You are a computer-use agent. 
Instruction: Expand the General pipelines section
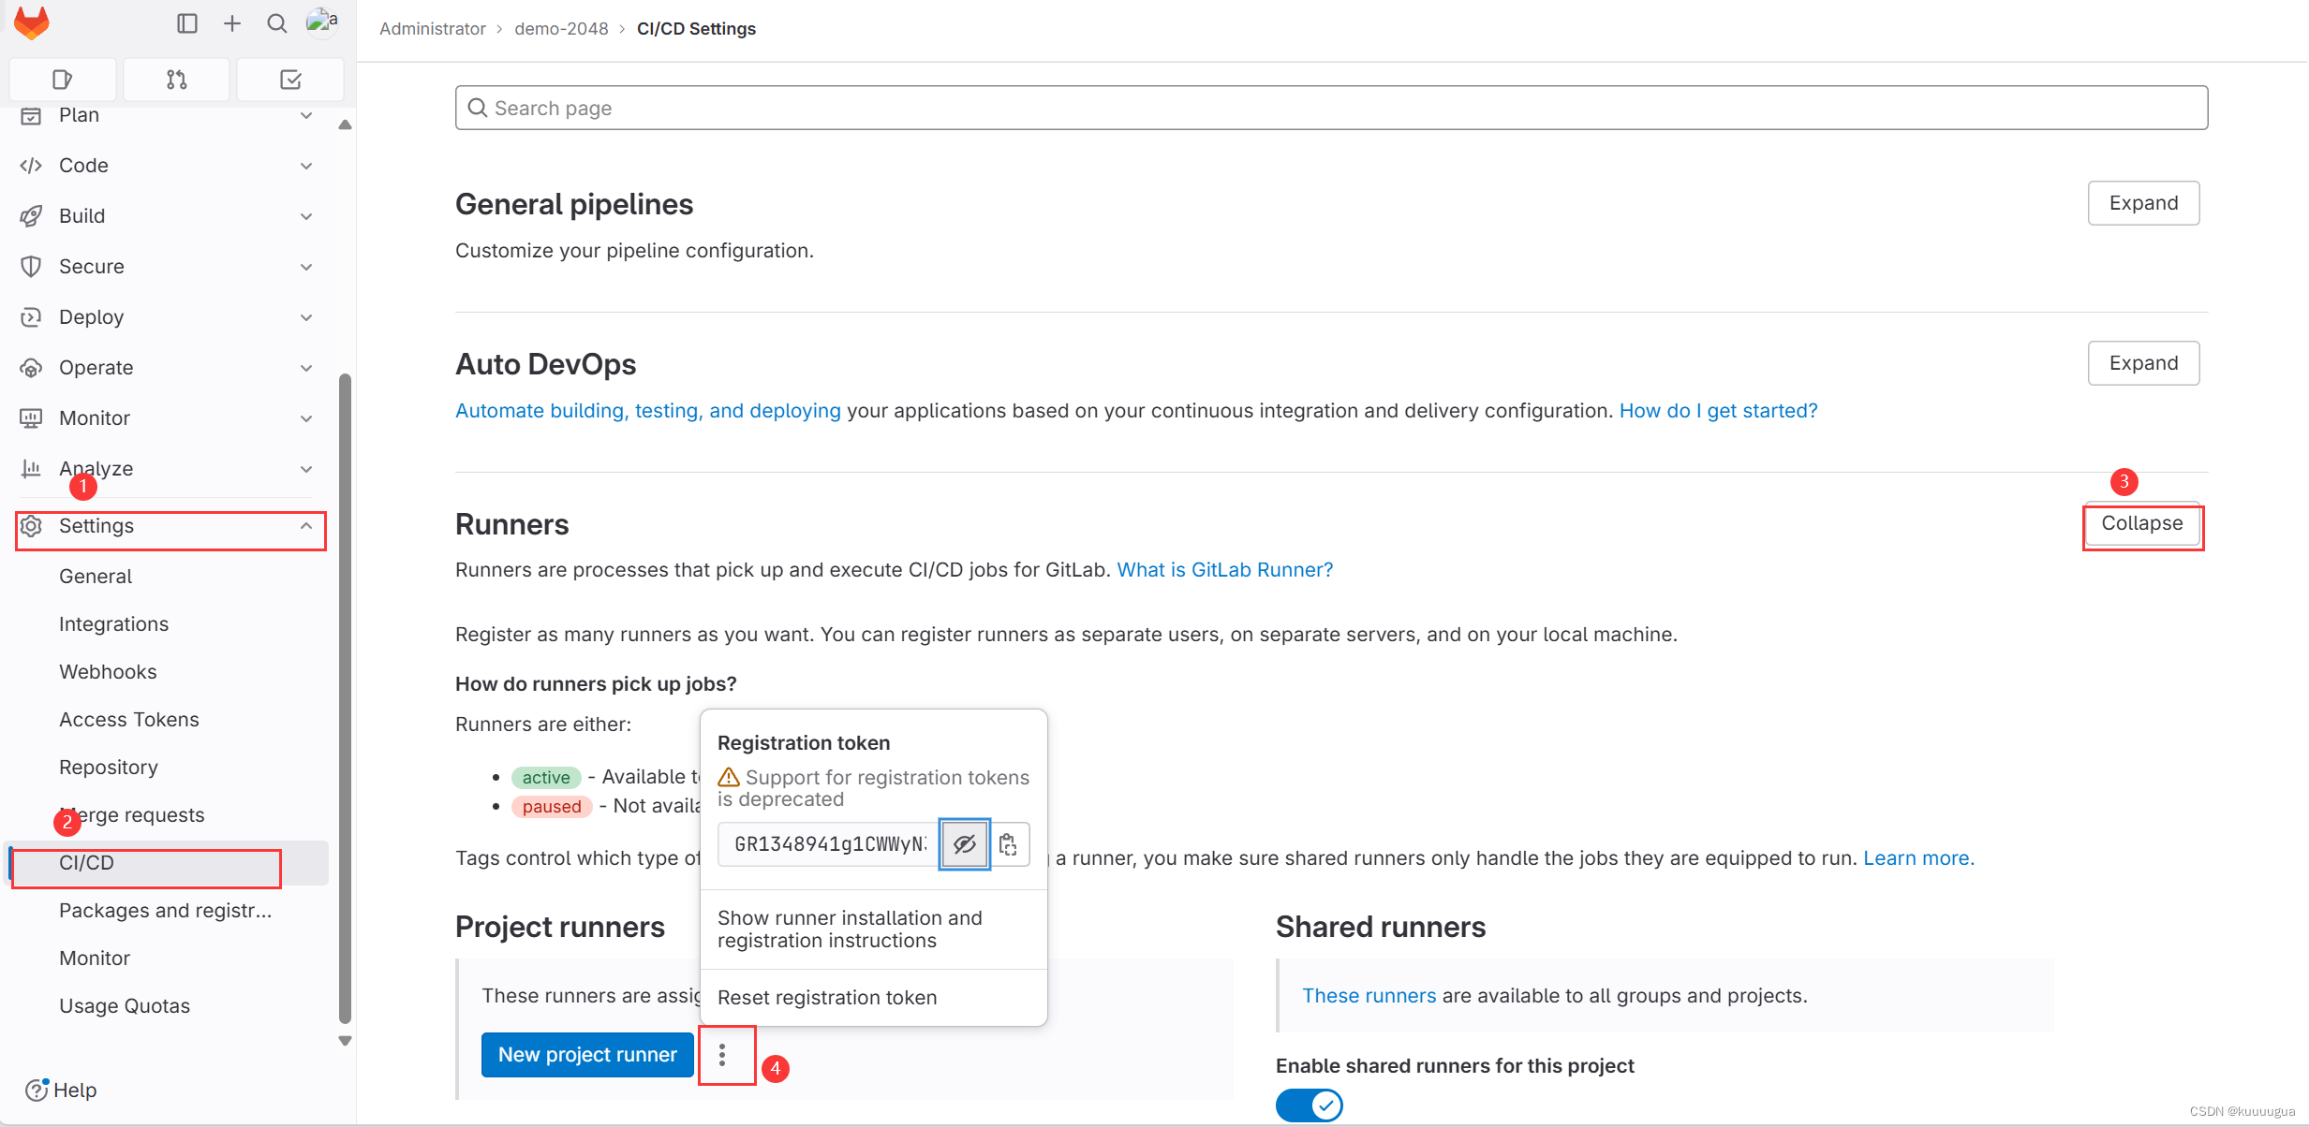point(2142,203)
